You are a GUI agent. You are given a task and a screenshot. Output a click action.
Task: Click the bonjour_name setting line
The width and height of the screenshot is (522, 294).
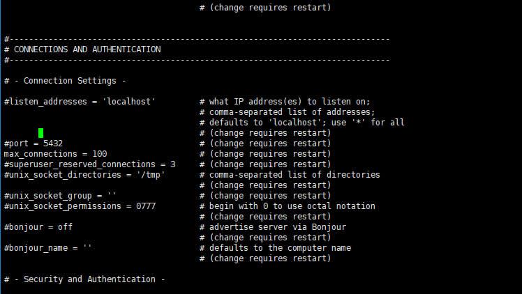pos(47,248)
